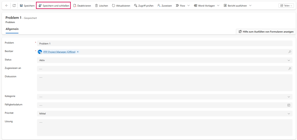297x140 pixels.
Task: Open record in new window icon
Action: 14,6
